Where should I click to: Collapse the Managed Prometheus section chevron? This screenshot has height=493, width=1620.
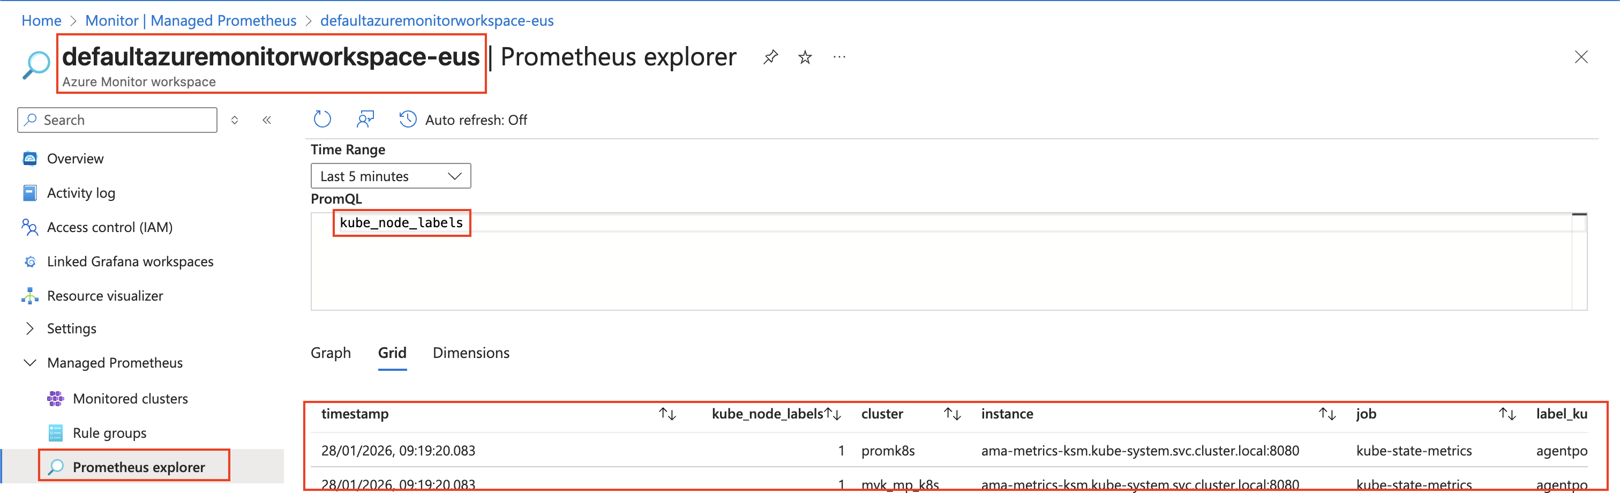(29, 363)
